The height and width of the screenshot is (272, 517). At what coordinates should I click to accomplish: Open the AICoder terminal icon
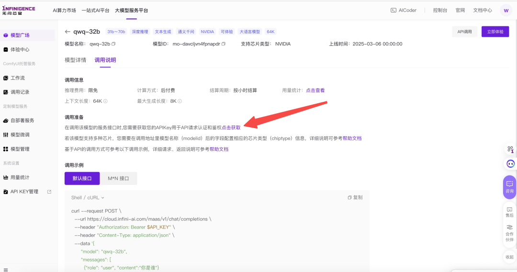[393, 10]
